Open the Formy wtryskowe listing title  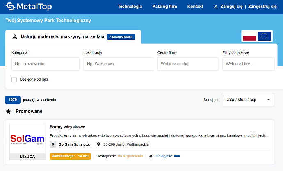point(67,127)
